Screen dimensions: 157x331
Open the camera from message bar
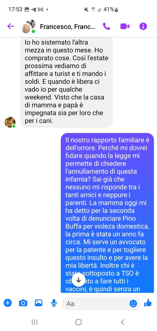click(x=23, y=303)
